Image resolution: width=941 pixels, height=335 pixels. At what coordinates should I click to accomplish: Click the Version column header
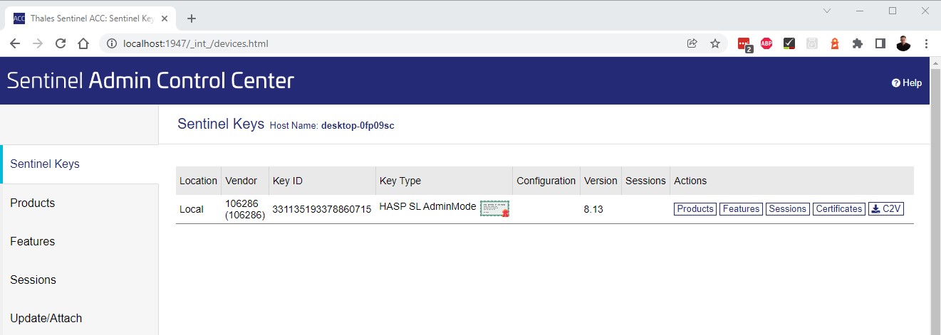click(601, 181)
